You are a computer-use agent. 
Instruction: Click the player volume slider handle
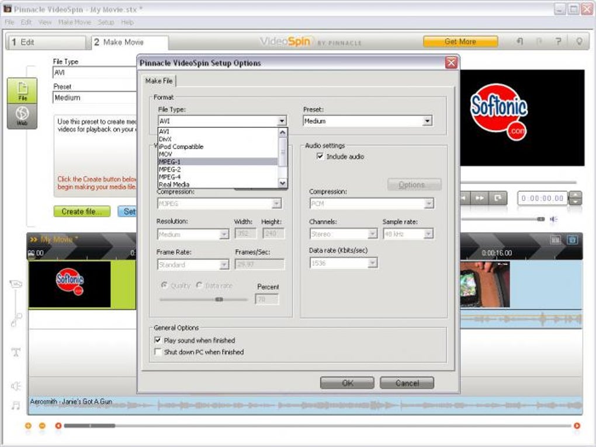(x=540, y=219)
